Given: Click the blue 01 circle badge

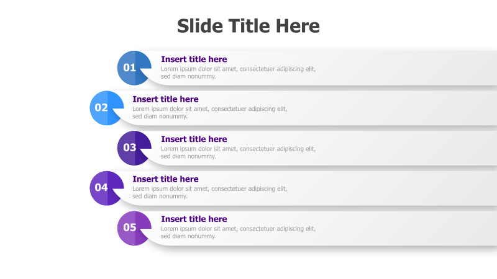Looking at the screenshot, I should pyautogui.click(x=134, y=68).
